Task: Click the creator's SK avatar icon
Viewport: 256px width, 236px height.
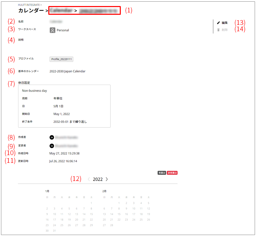Action: pyautogui.click(x=52, y=137)
